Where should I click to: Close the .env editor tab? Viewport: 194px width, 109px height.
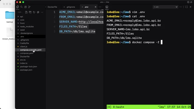(x=95, y=7)
